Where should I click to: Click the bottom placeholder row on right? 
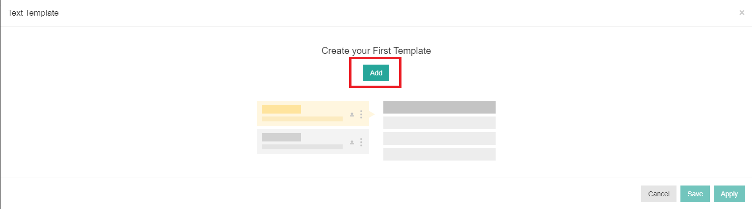point(439,154)
